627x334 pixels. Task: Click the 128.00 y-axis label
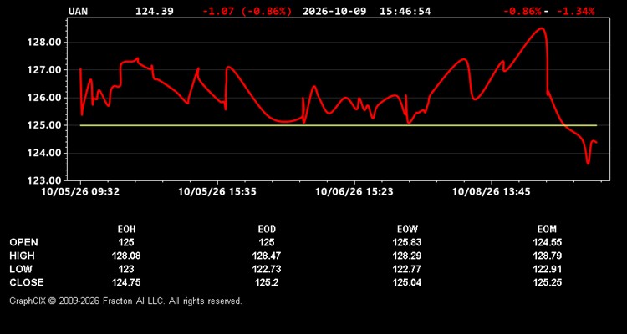[44, 43]
